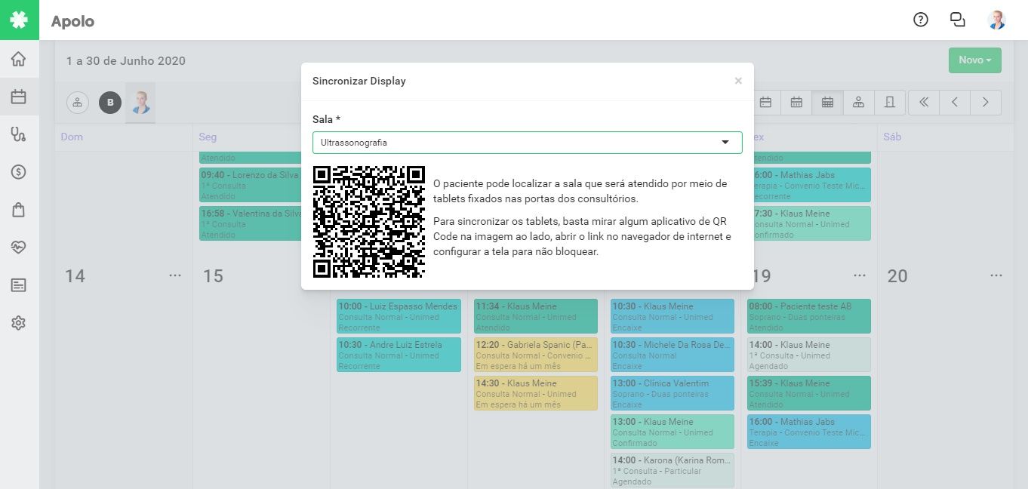Open the user profile avatar menu

[x=997, y=20]
